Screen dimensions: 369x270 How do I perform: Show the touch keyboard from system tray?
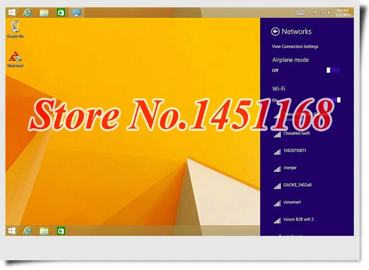click(300, 13)
